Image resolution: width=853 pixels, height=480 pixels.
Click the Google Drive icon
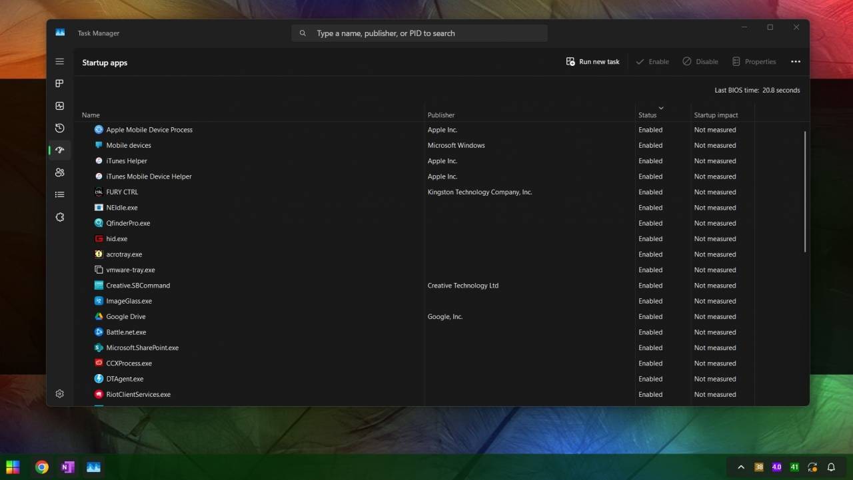99,316
